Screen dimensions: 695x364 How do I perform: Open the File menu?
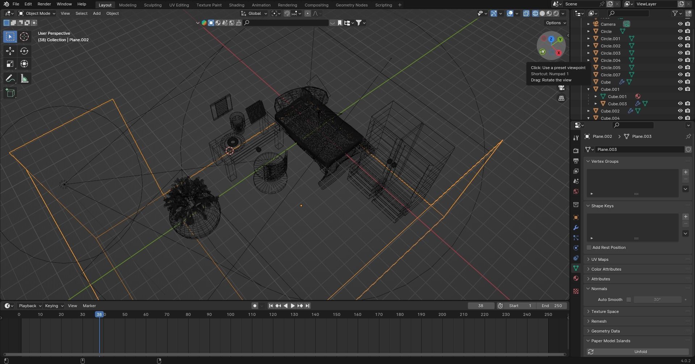(x=16, y=4)
